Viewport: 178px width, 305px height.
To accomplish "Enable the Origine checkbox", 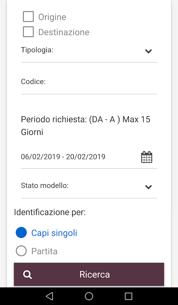I will [28, 16].
